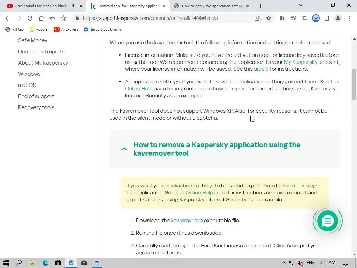The image size is (357, 268).
Task: Collapse the kavremover tool section chevron
Action: click(x=124, y=149)
